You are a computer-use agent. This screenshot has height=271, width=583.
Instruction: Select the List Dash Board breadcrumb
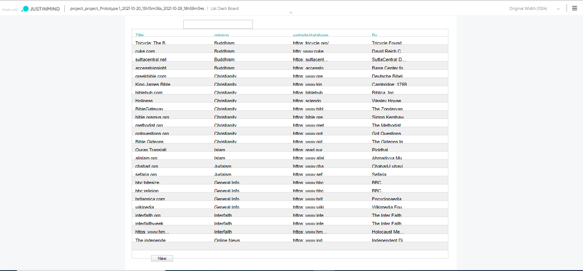click(224, 9)
